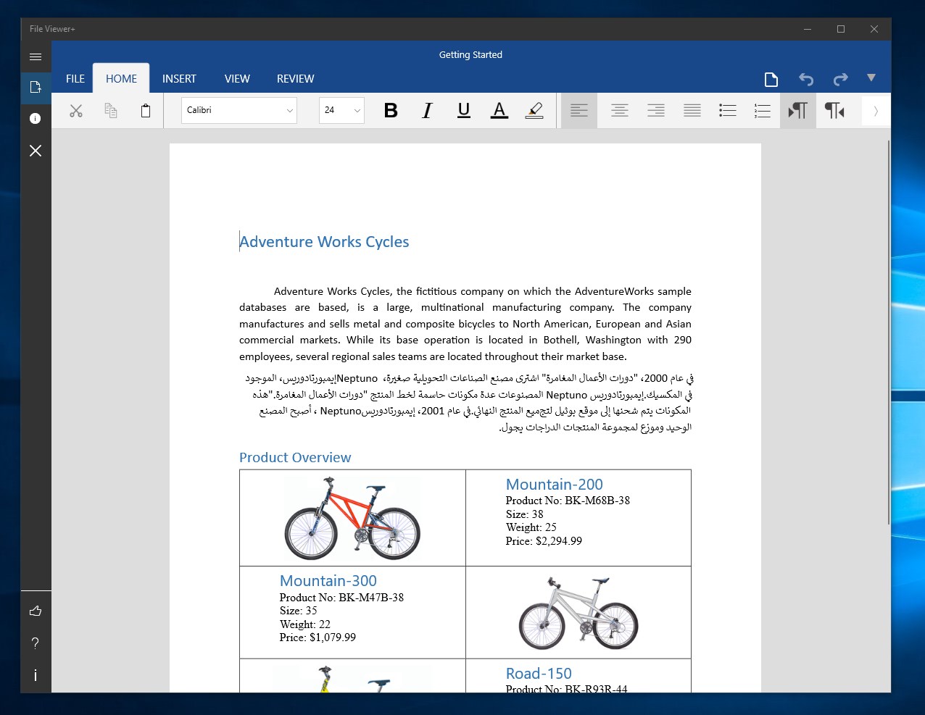
Task: Open the FILE tab
Action: [75, 78]
